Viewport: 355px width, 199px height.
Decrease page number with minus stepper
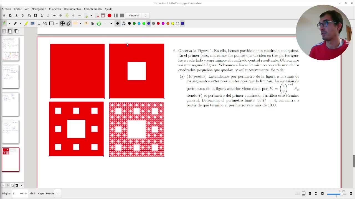click(21, 193)
